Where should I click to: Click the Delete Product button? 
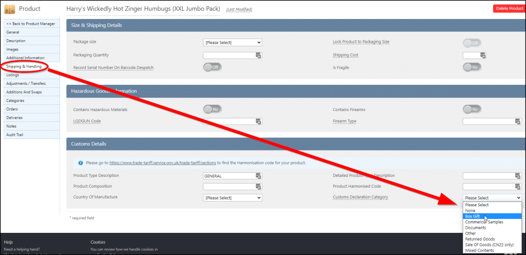[x=509, y=9]
